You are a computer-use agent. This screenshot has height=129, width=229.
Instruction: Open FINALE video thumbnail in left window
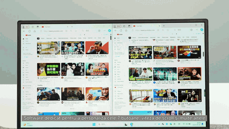pyautogui.click(x=48, y=94)
